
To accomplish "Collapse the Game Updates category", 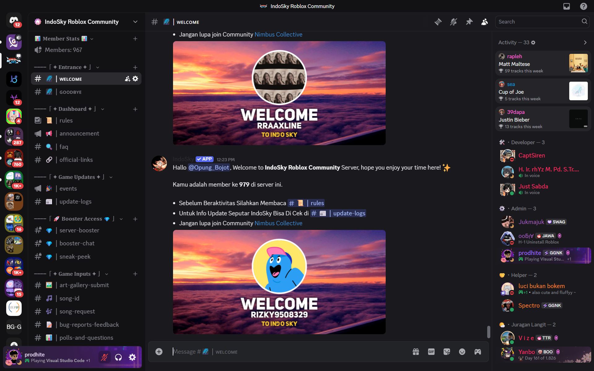I will pyautogui.click(x=73, y=177).
